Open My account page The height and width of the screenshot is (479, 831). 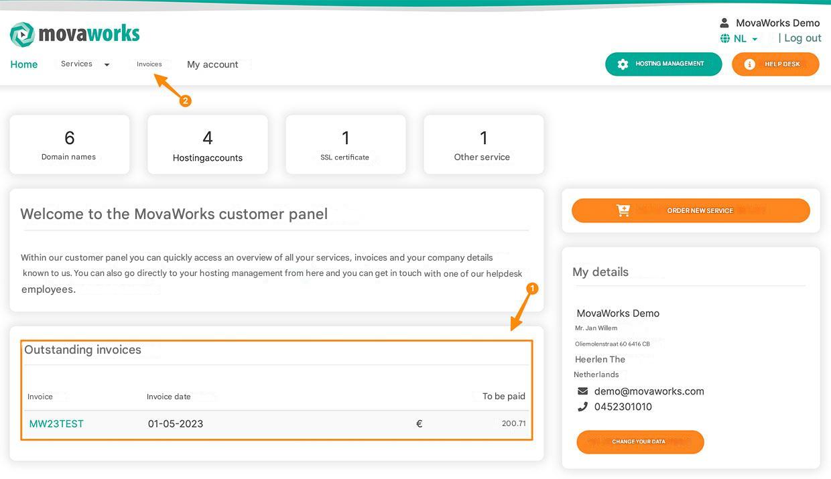212,64
